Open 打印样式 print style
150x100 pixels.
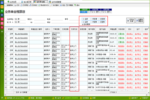(33, 5)
